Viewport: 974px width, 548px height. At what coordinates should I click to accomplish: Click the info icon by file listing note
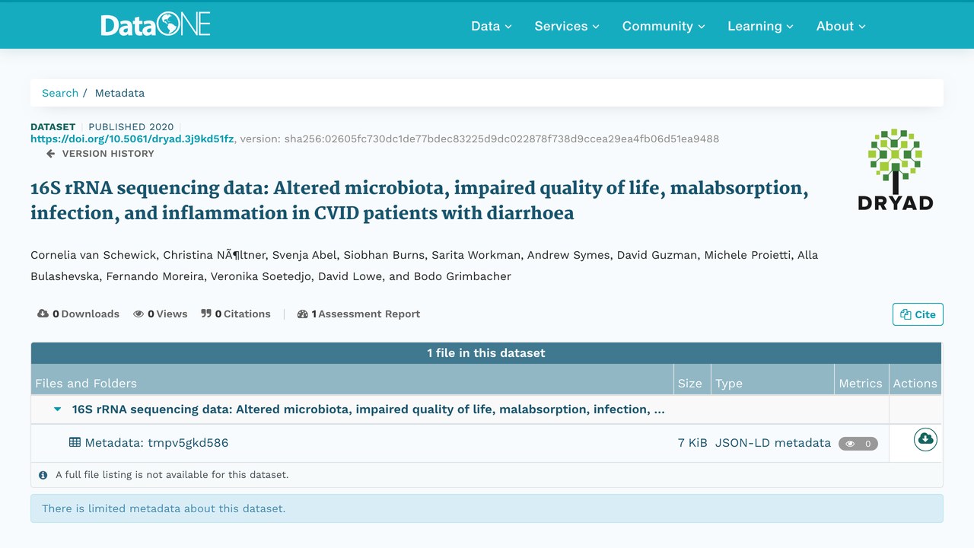[43, 475]
